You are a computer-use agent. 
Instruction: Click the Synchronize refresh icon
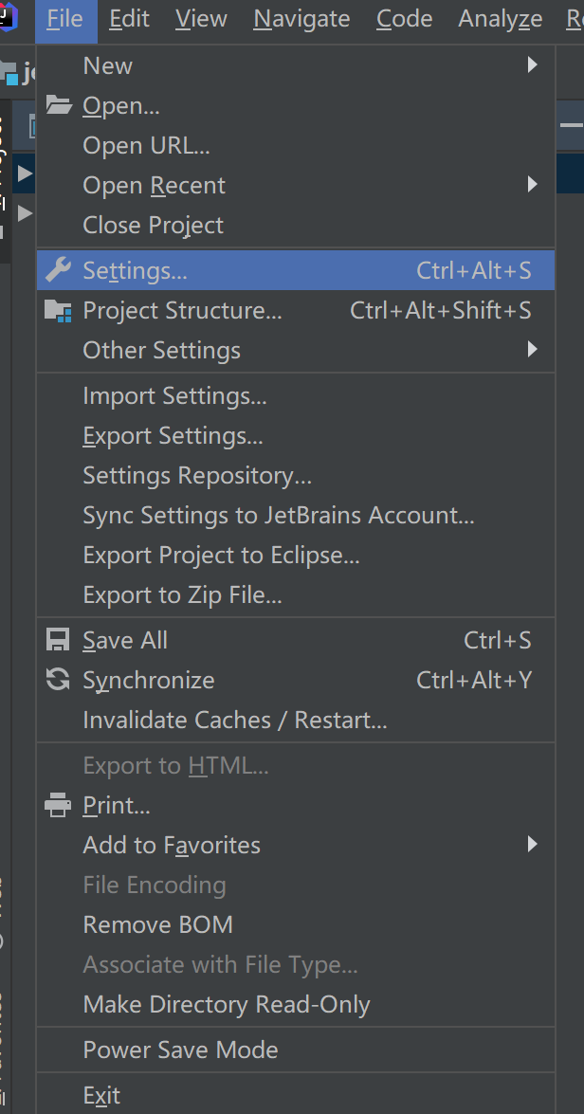tap(59, 680)
